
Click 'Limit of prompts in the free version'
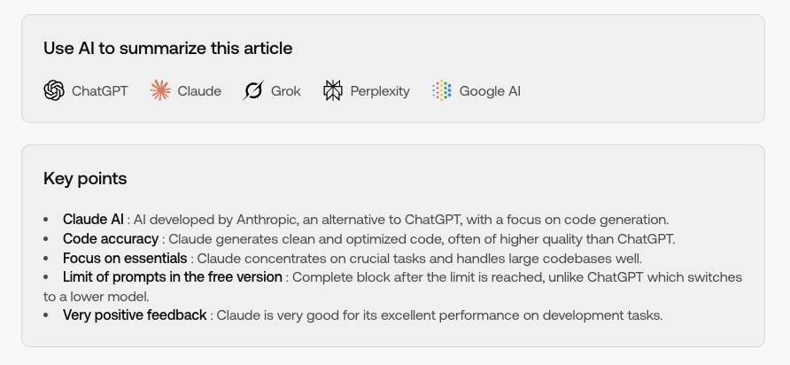coord(173,277)
